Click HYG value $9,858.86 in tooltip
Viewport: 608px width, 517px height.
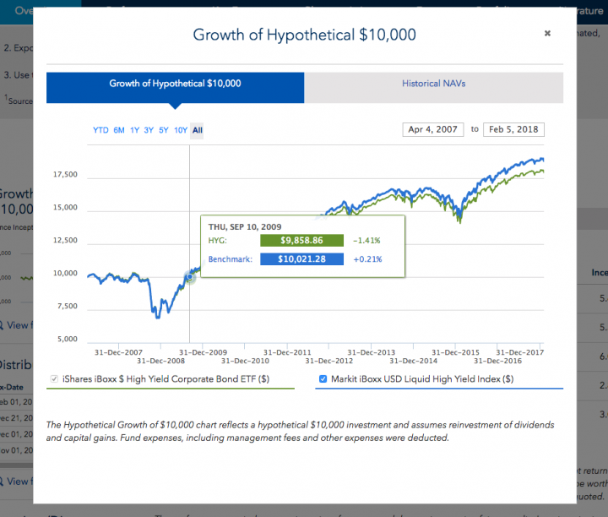301,241
